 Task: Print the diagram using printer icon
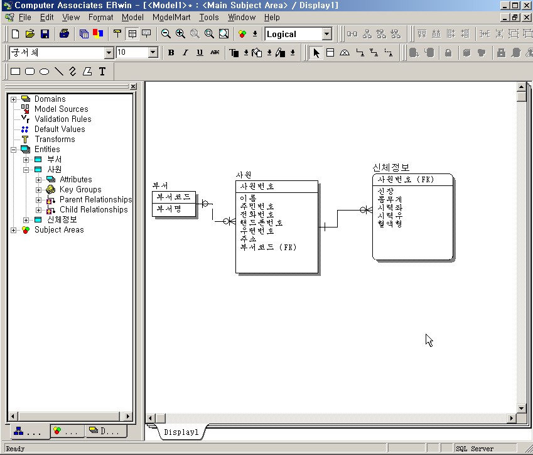click(64, 34)
